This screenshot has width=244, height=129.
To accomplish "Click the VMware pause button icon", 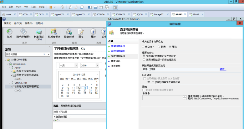I will click(x=51, y=7).
